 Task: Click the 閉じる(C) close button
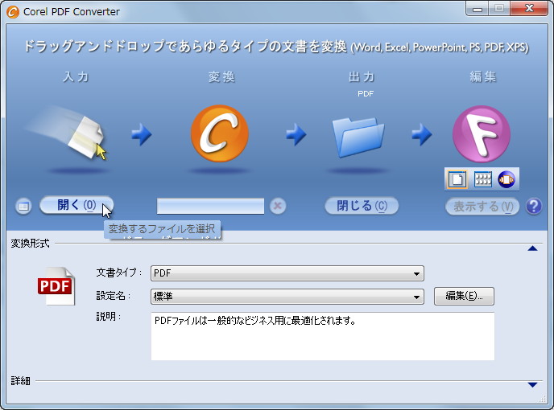point(362,206)
